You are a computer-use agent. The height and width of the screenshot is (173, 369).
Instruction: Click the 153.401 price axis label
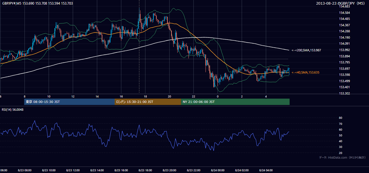pyautogui.click(x=344, y=87)
